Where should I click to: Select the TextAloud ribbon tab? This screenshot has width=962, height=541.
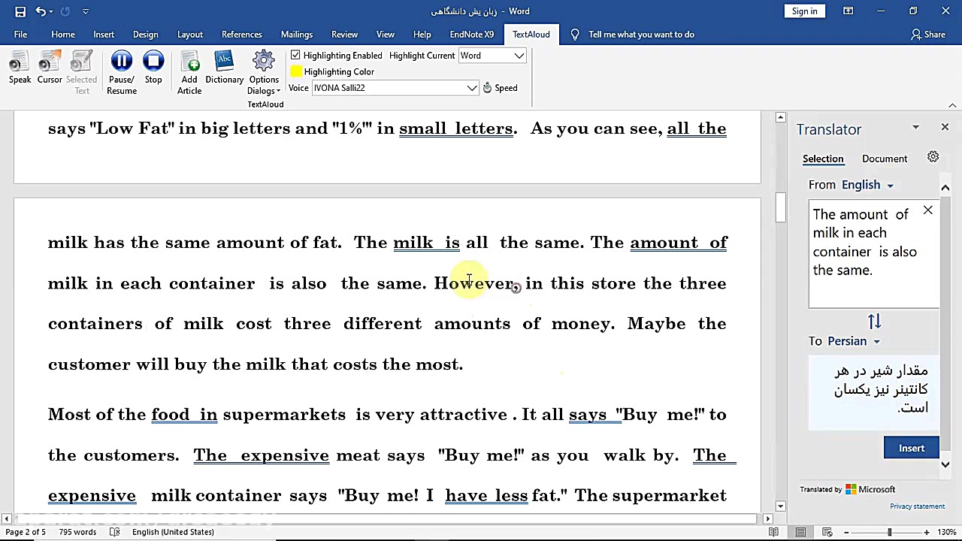(531, 35)
